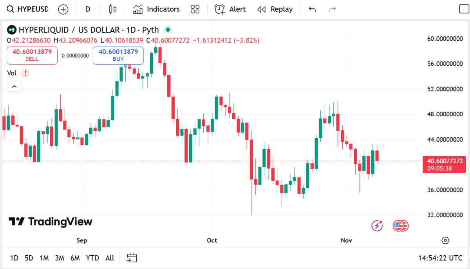Image resolution: width=470 pixels, height=269 pixels.
Task: Switch to the YTD range
Action: [x=92, y=258]
